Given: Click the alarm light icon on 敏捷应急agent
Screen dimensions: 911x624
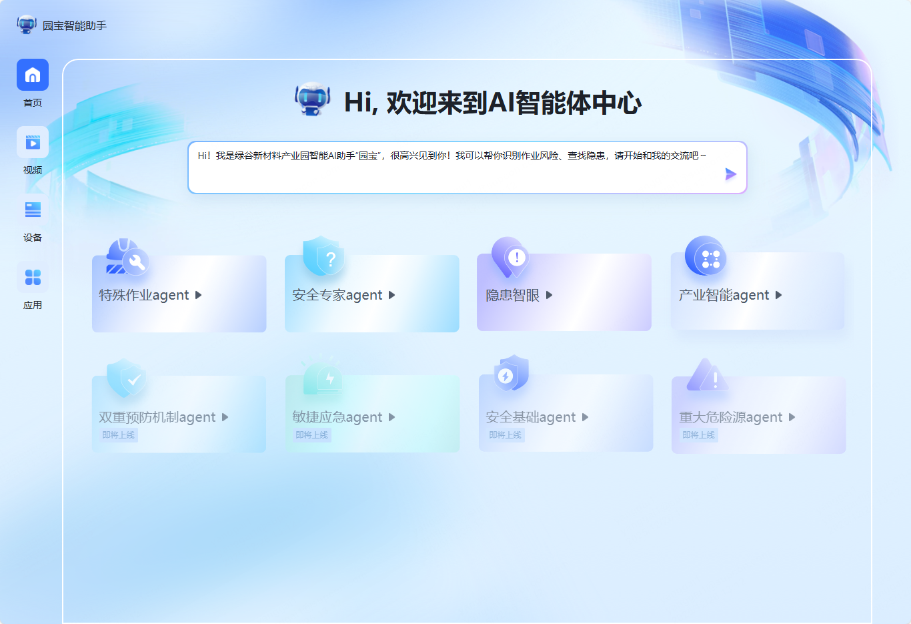Looking at the screenshot, I should point(322,375).
